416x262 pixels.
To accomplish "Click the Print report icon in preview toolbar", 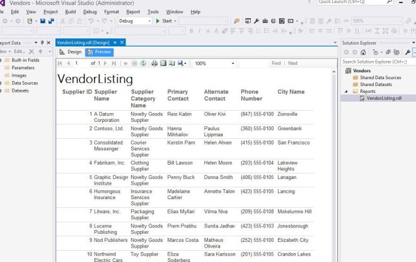I will click(154, 63).
